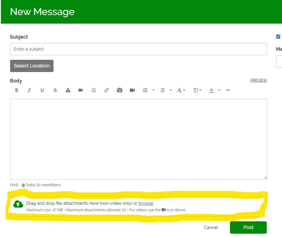The height and width of the screenshot is (237, 282).
Task: Open the font size dropdown
Action: [x=197, y=90]
